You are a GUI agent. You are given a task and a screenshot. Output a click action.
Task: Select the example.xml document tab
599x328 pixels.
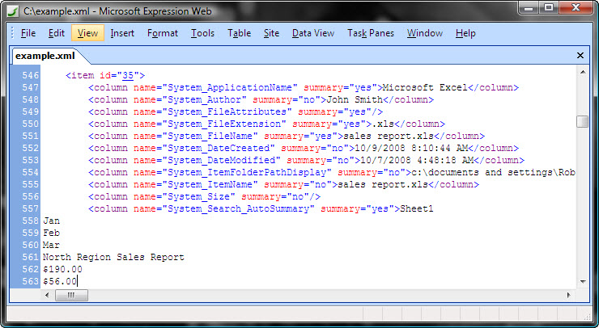pos(45,56)
